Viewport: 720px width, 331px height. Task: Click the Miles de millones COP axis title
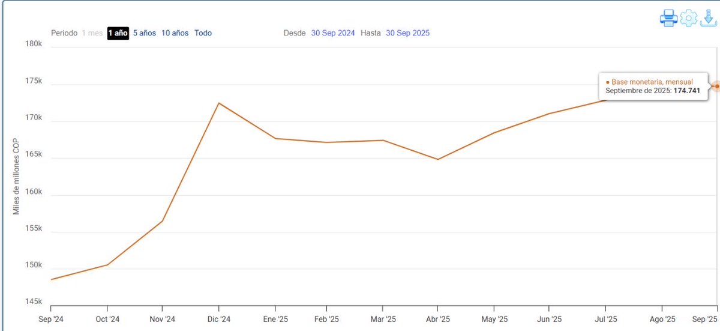[17, 178]
